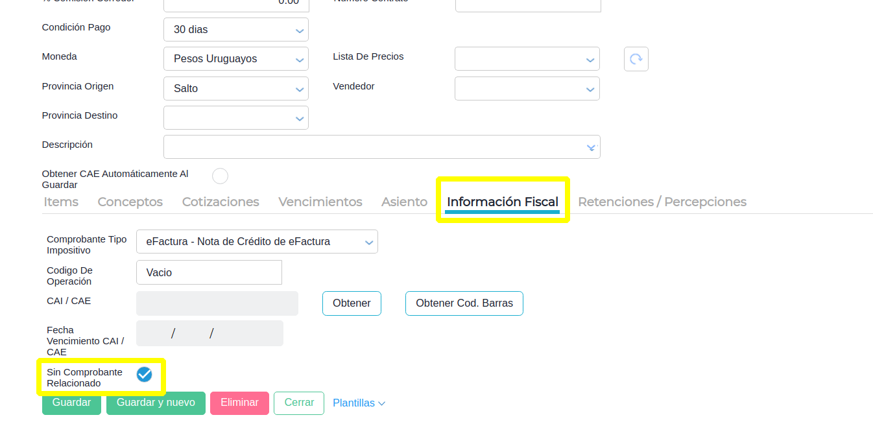Click the Guardar button

coord(71,403)
